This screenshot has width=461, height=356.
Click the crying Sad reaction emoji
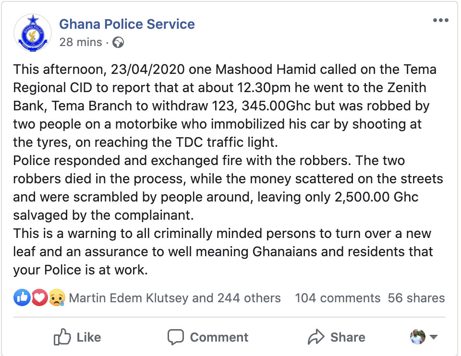point(57,297)
